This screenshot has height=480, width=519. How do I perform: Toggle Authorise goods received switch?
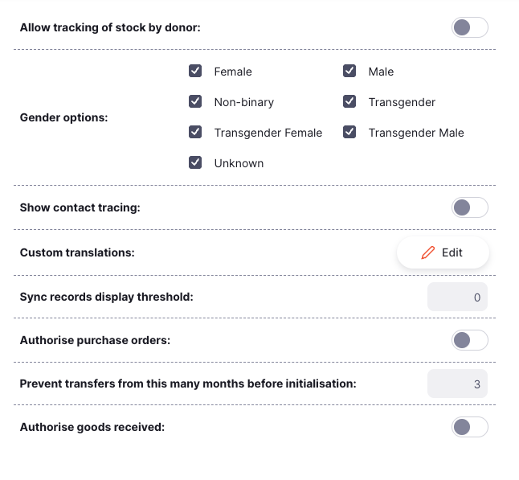pyautogui.click(x=469, y=427)
